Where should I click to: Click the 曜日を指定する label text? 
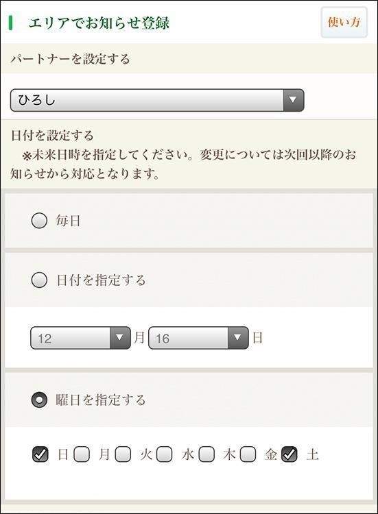101,400
